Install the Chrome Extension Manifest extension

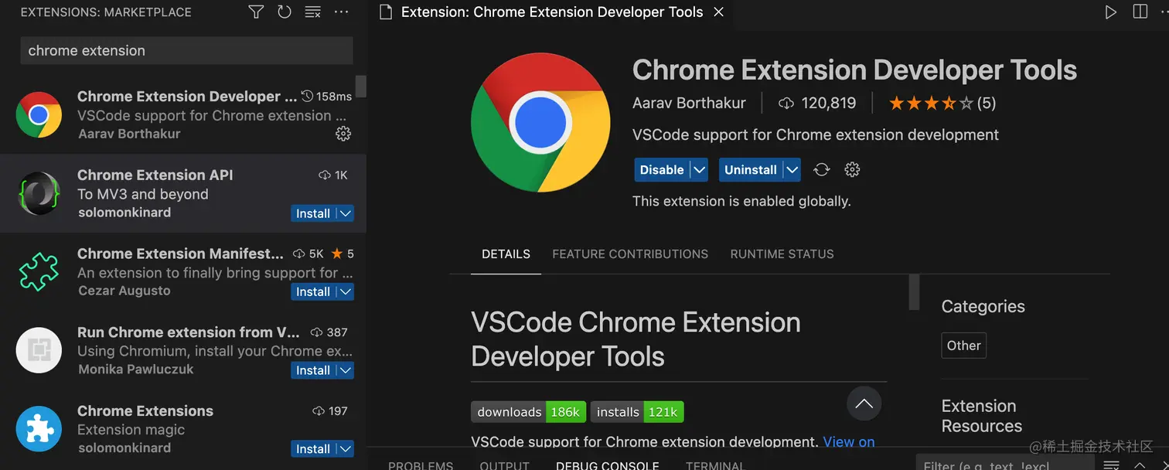(313, 292)
